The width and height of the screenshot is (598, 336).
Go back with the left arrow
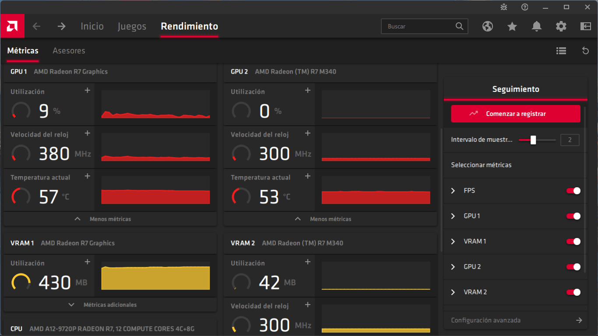point(36,26)
